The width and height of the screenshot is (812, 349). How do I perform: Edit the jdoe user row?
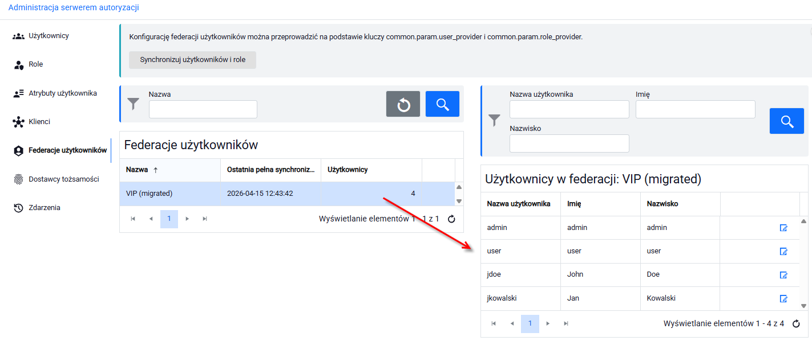pos(783,275)
